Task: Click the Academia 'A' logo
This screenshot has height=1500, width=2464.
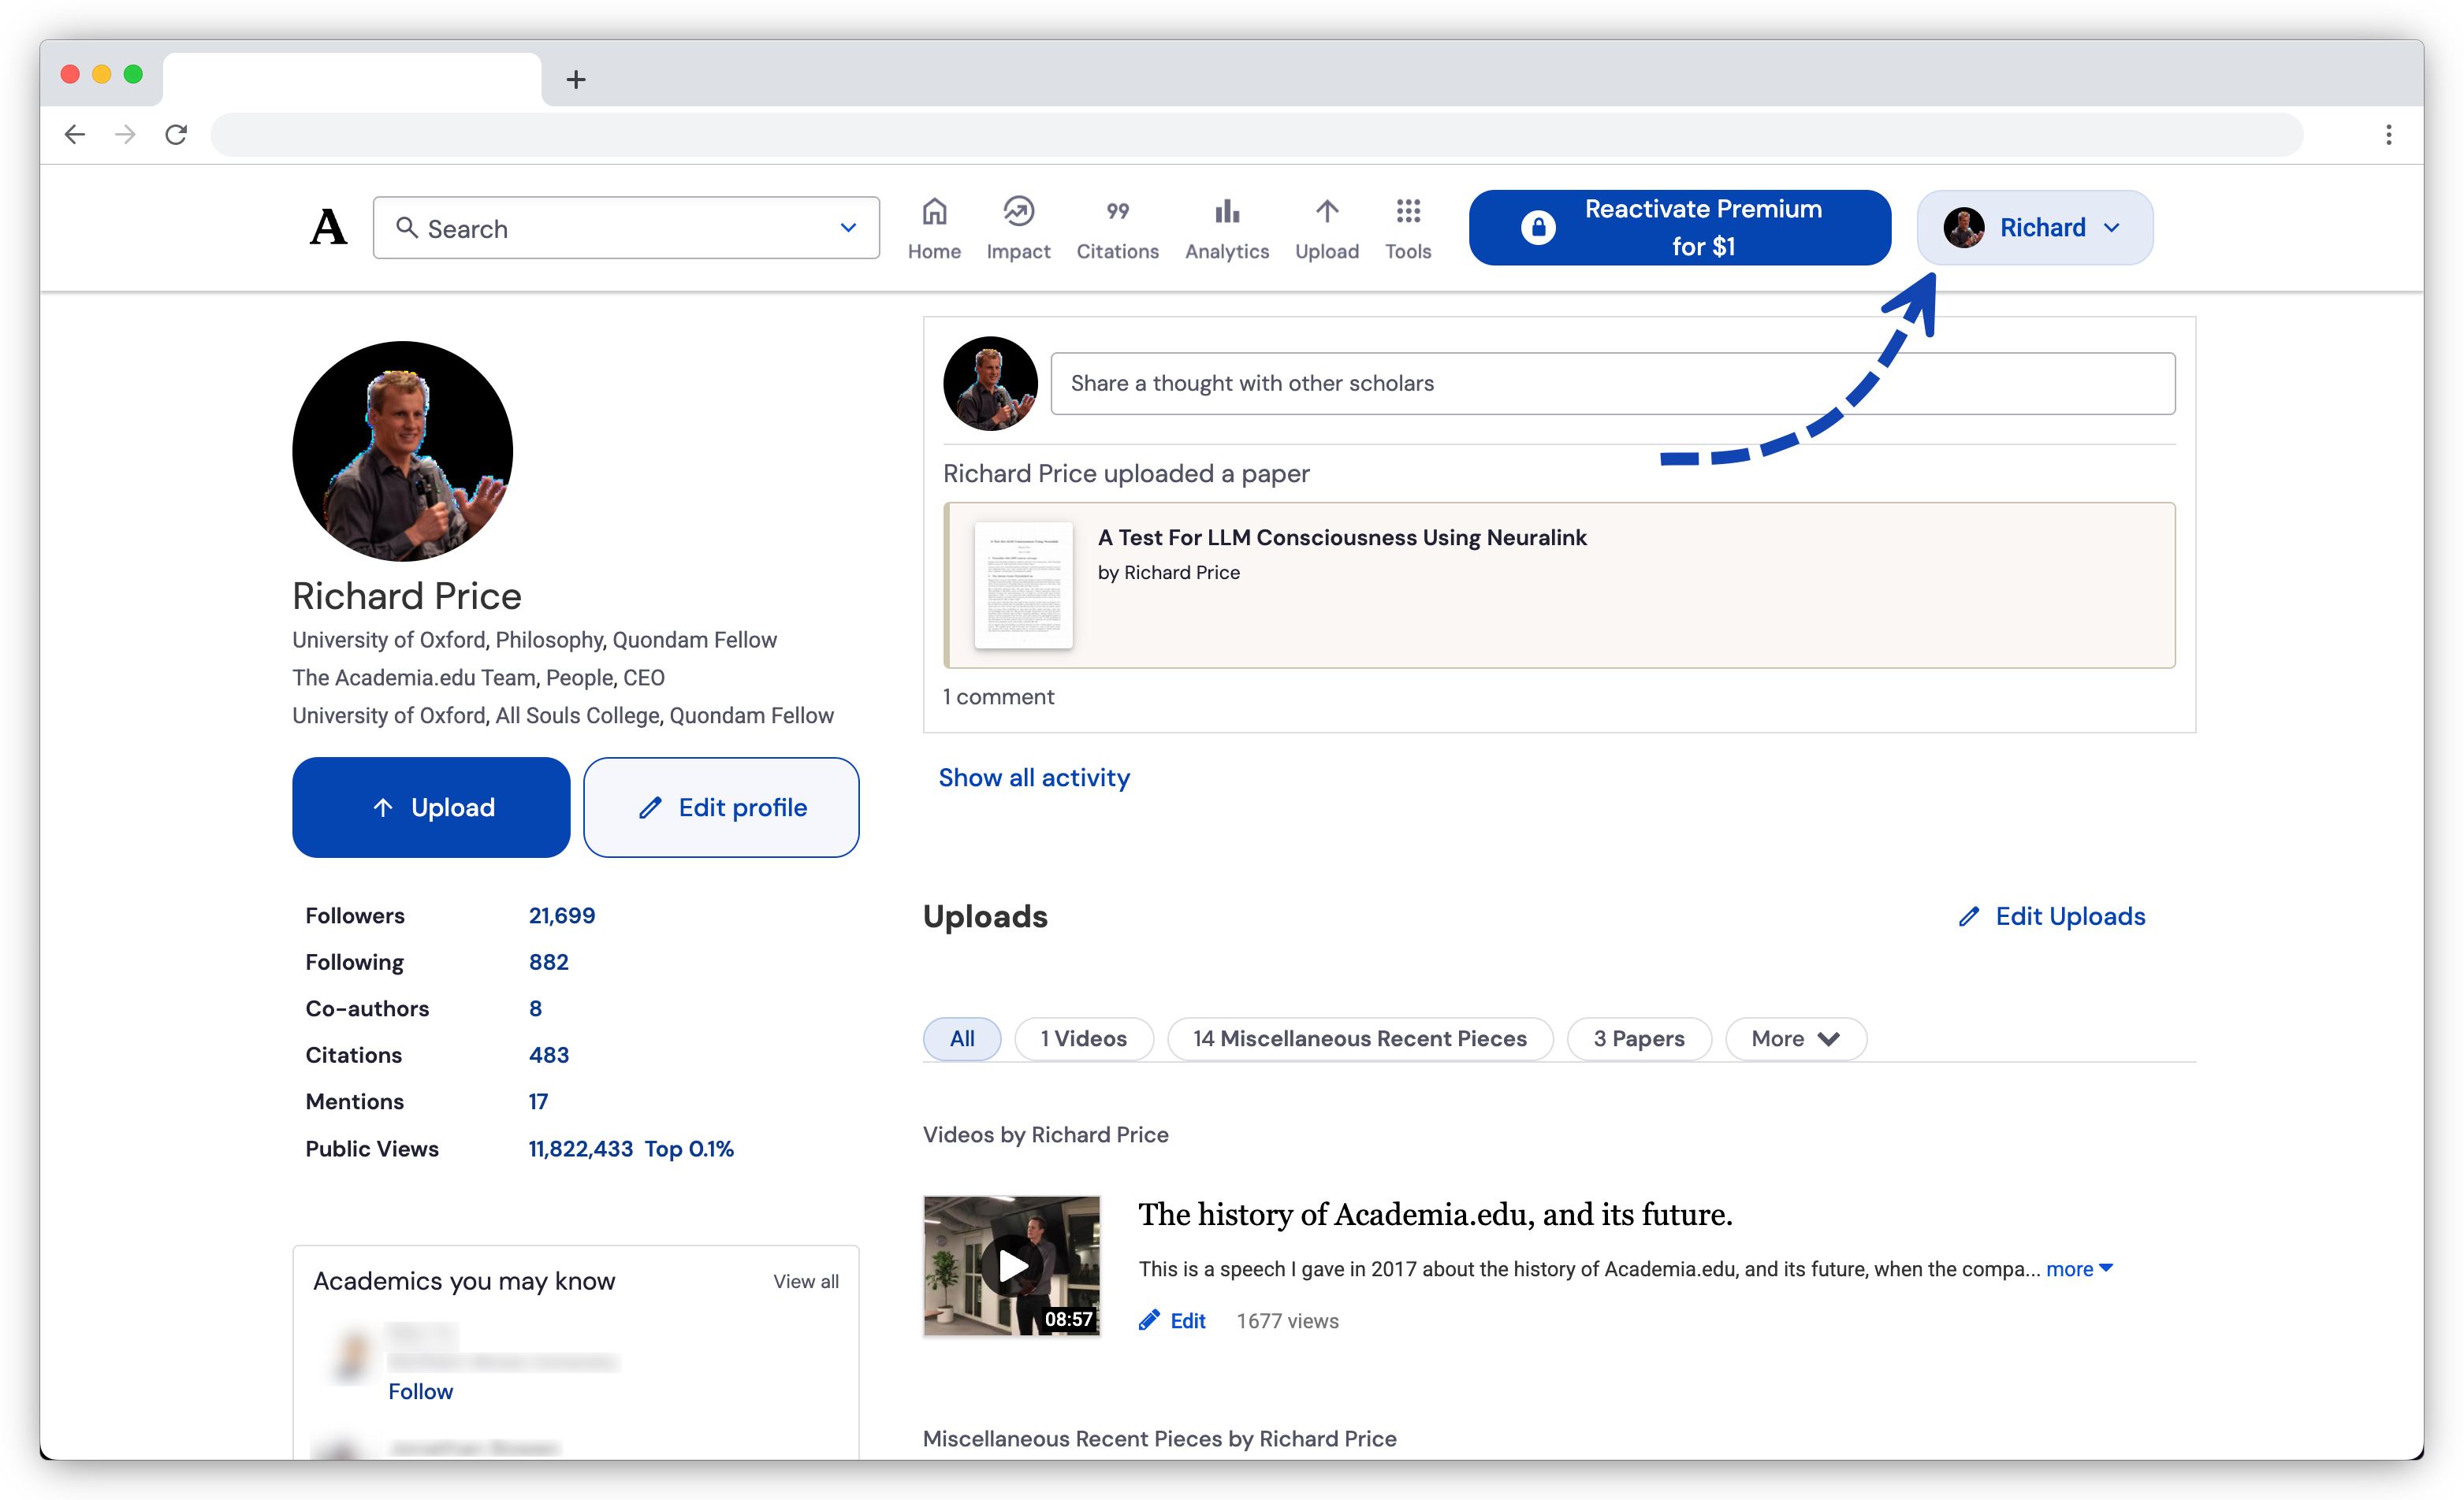Action: click(x=328, y=228)
